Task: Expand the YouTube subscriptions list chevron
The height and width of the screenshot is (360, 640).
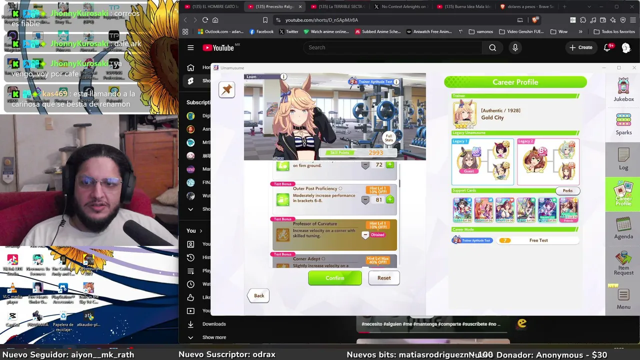Action: (x=190, y=209)
